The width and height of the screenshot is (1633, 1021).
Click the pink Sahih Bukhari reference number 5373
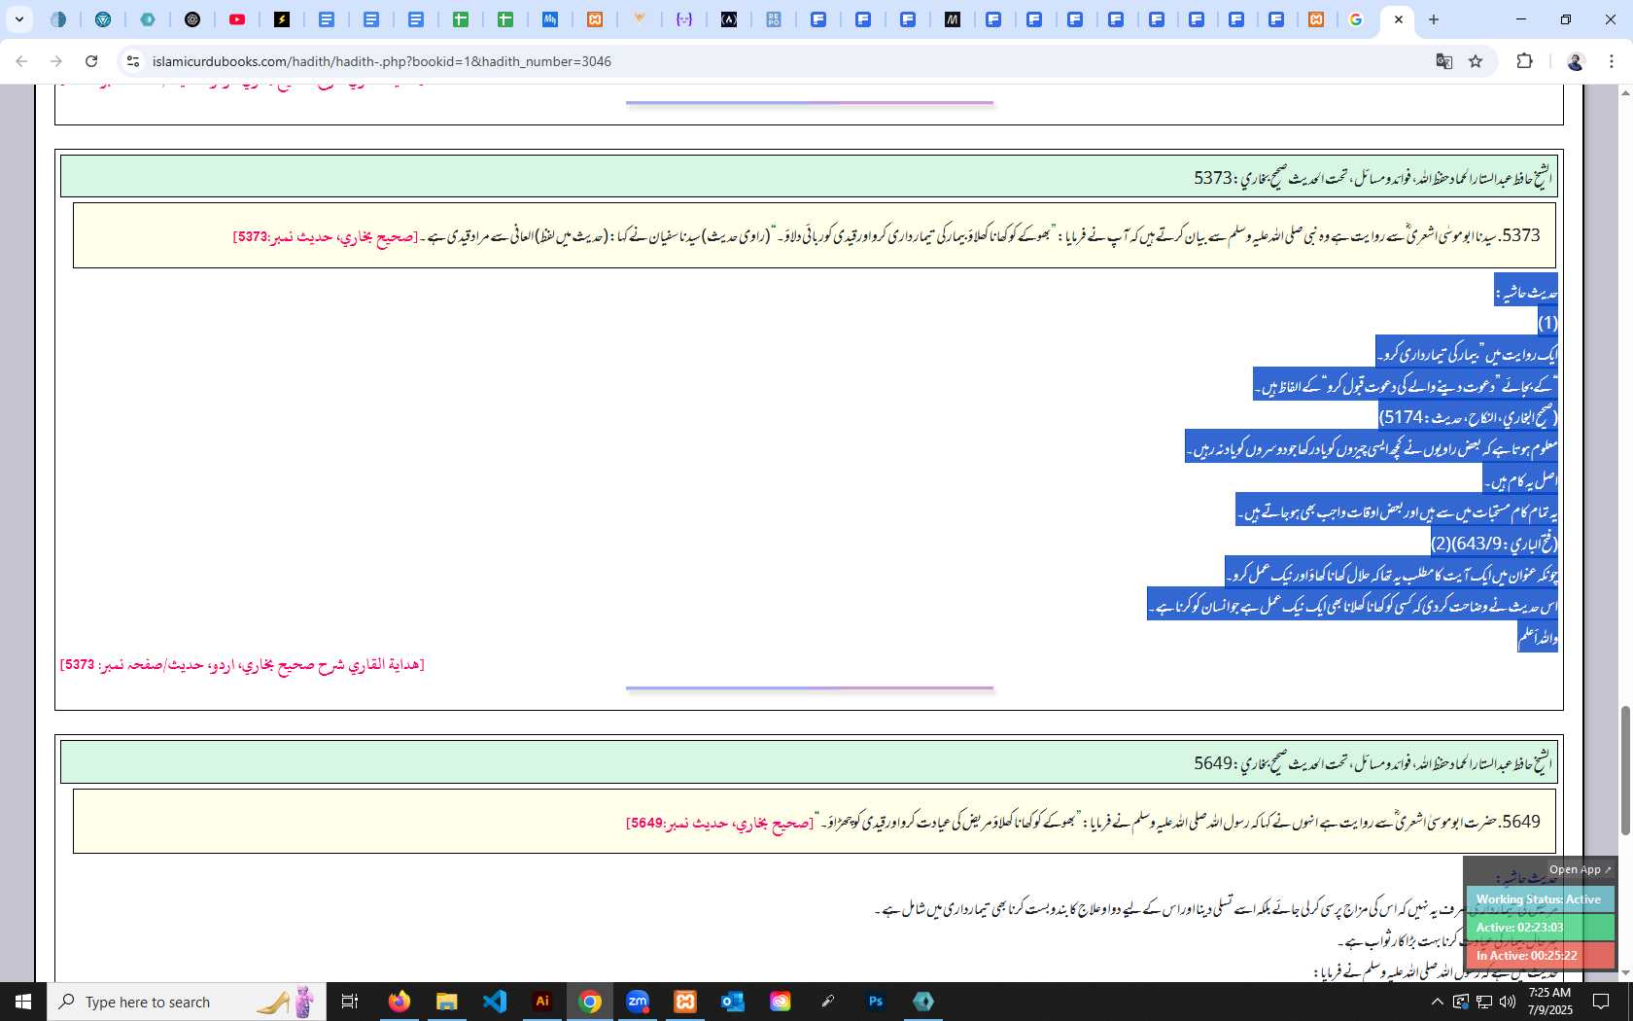tap(325, 236)
